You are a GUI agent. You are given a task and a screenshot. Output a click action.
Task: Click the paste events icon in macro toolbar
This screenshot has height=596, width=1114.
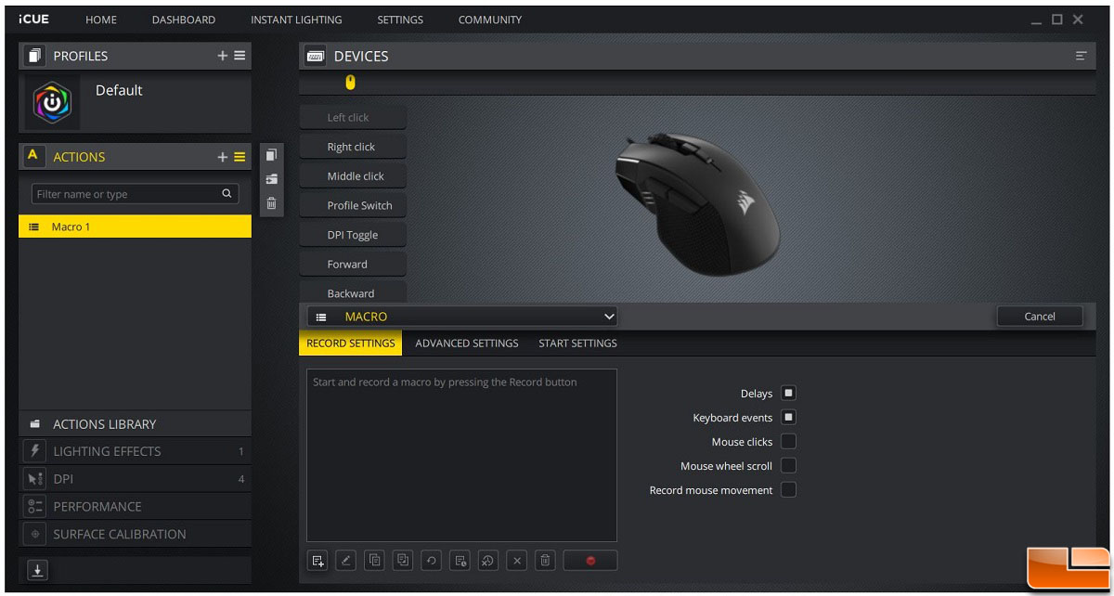pos(403,560)
